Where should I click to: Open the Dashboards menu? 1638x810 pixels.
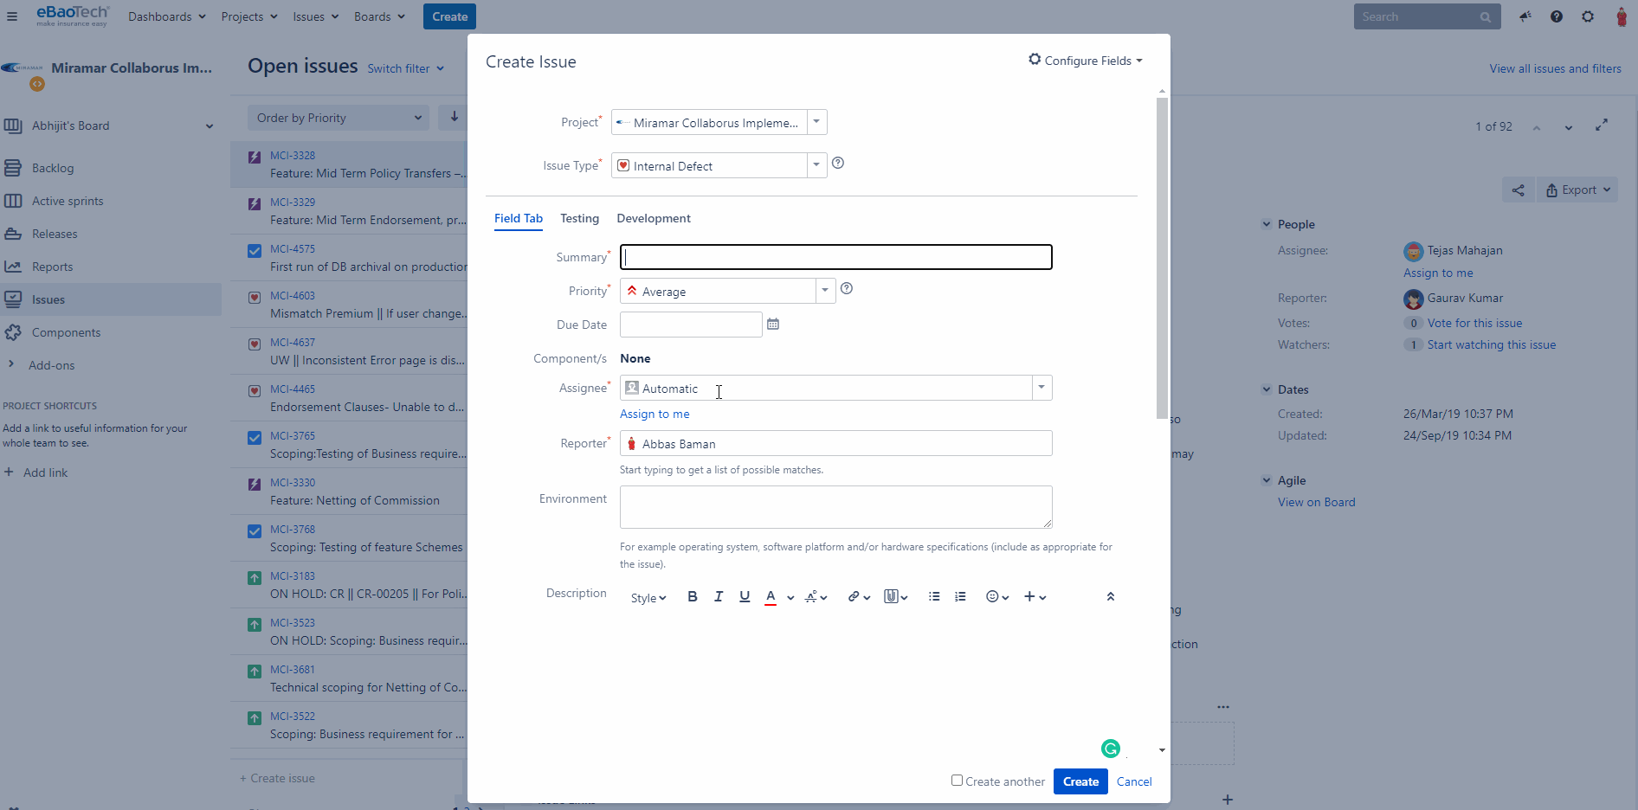coord(167,16)
